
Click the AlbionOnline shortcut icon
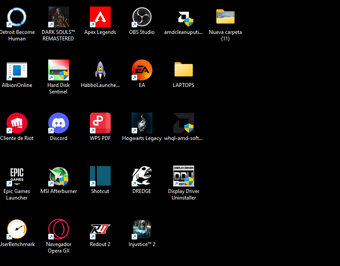point(17,70)
